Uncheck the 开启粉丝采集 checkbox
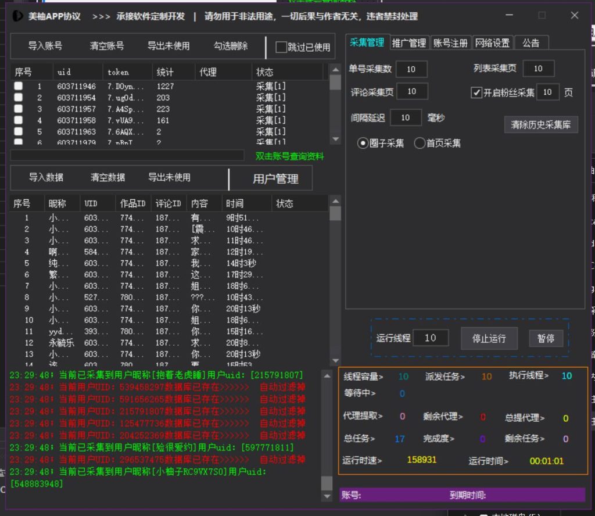Screen dimensions: 595x516 click(476, 92)
